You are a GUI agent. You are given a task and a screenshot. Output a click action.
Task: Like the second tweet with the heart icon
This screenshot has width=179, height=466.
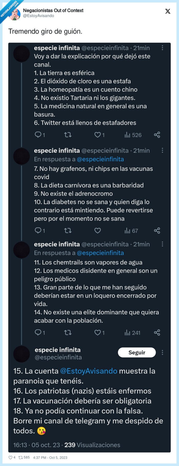97,231
